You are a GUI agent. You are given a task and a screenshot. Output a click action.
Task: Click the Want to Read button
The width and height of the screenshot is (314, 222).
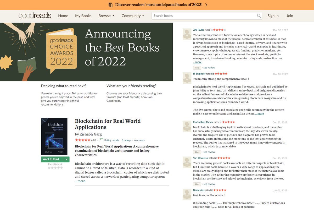click(53, 159)
